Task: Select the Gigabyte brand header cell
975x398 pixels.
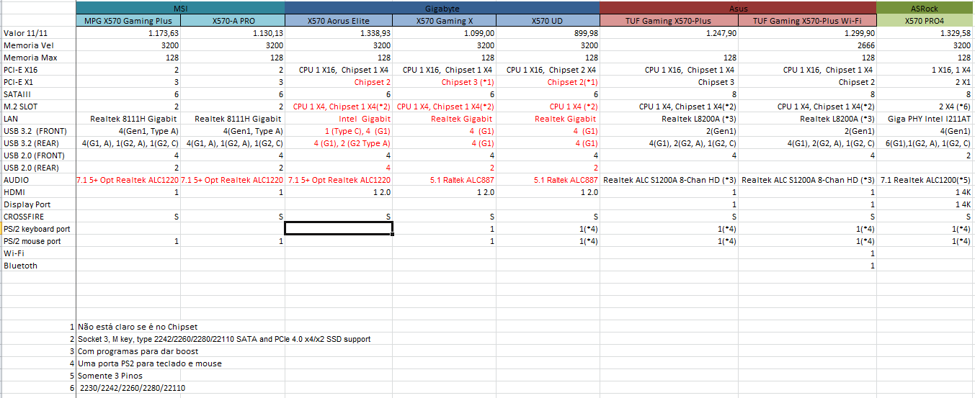Action: [x=442, y=8]
